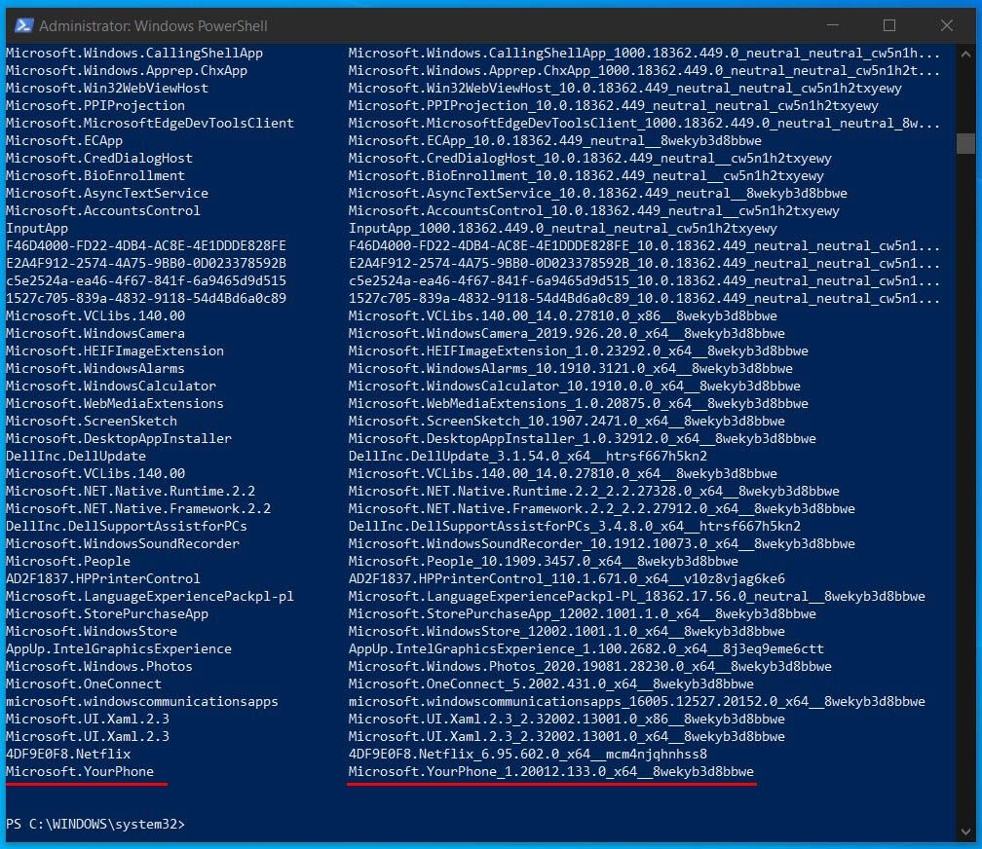Click Microsoft.ECApp name entry
982x849 pixels.
coord(64,140)
